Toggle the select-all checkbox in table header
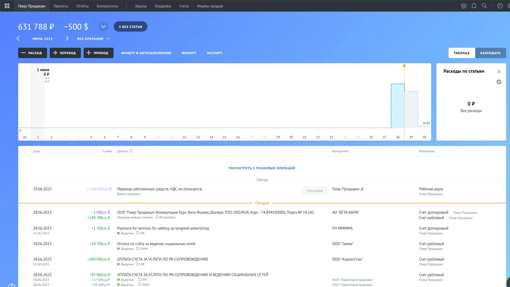510x287 pixels. pos(26,151)
